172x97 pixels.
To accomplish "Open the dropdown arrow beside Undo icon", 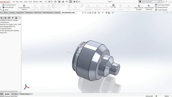I will tap(68, 2).
